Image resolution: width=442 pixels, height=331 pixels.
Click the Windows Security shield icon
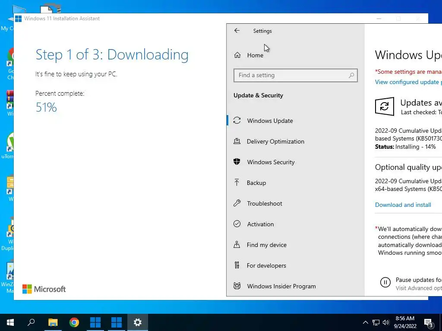[x=237, y=162]
